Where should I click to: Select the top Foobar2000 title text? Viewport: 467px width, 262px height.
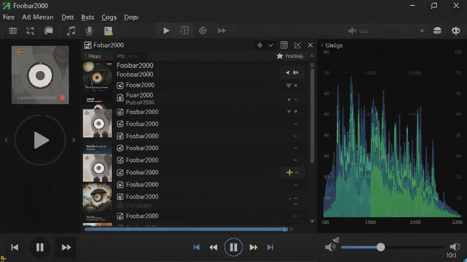coord(135,65)
